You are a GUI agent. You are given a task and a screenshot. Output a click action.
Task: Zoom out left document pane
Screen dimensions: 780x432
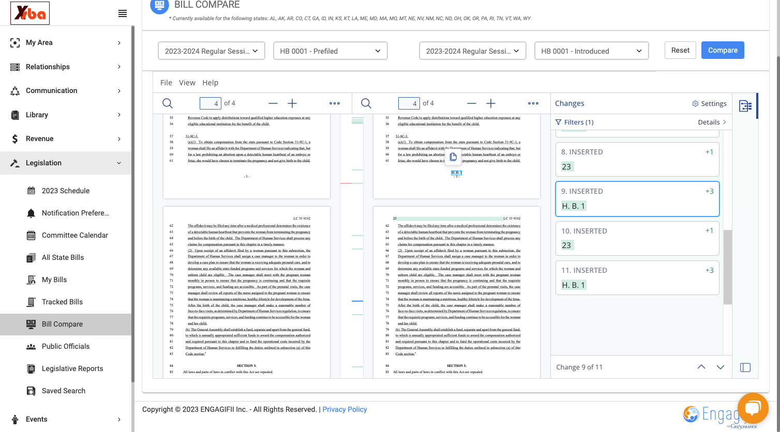coord(273,103)
